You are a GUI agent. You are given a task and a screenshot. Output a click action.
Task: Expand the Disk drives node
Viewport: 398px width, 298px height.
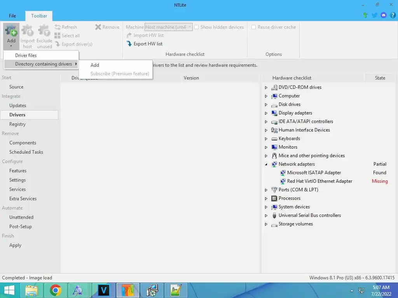(266, 105)
